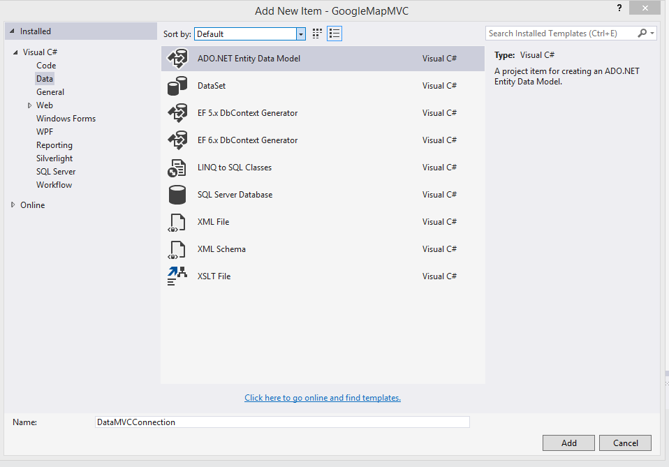The image size is (669, 467).
Task: Click Visual C# type in DataSet row
Action: (439, 86)
